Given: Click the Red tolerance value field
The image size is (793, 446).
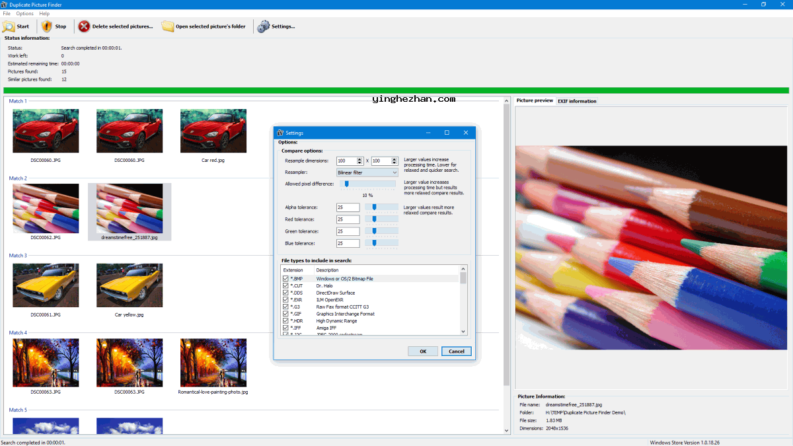Looking at the screenshot, I should coord(348,219).
